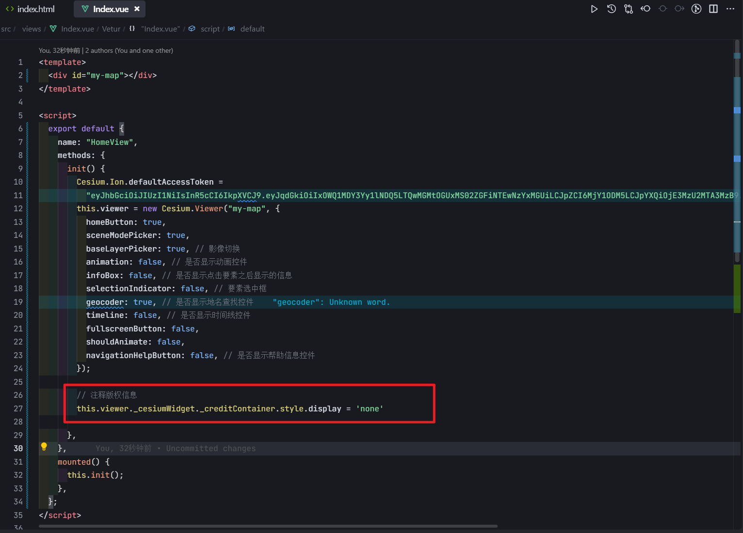Click the Vue icon in the Index.vue tab
743x533 pixels.
pos(85,9)
